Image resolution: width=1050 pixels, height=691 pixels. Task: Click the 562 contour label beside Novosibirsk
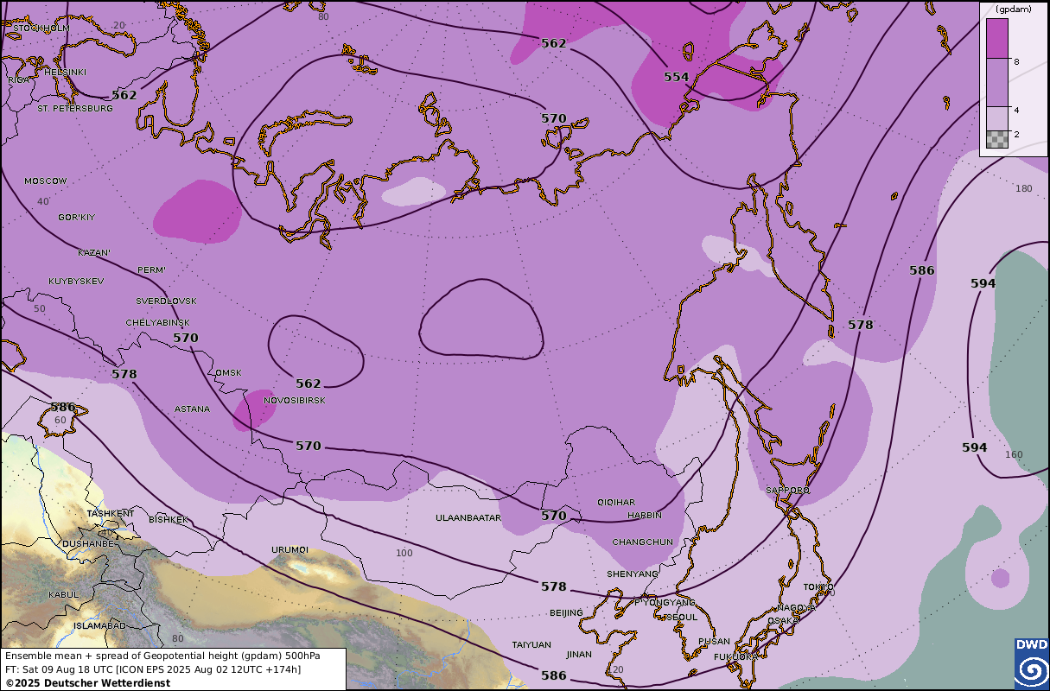[309, 384]
